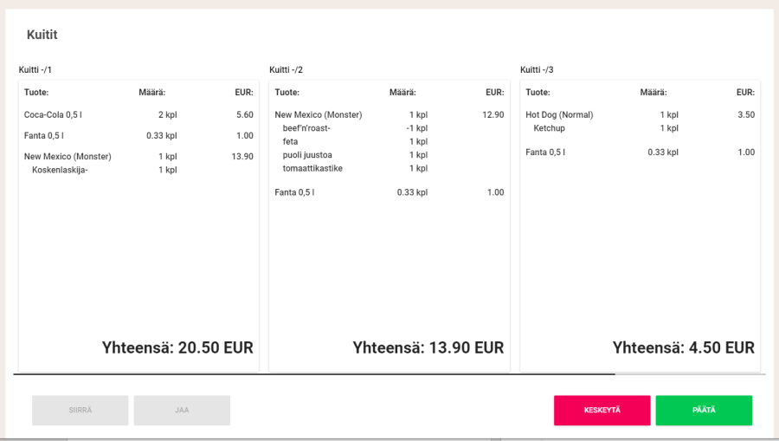Click the green PÄÄTÄ button

(x=703, y=410)
